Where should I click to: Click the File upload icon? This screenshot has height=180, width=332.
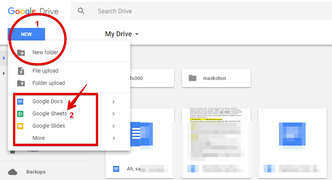21,71
